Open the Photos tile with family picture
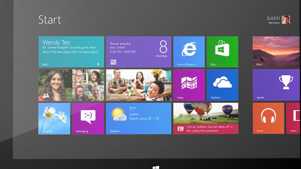 click(x=138, y=85)
